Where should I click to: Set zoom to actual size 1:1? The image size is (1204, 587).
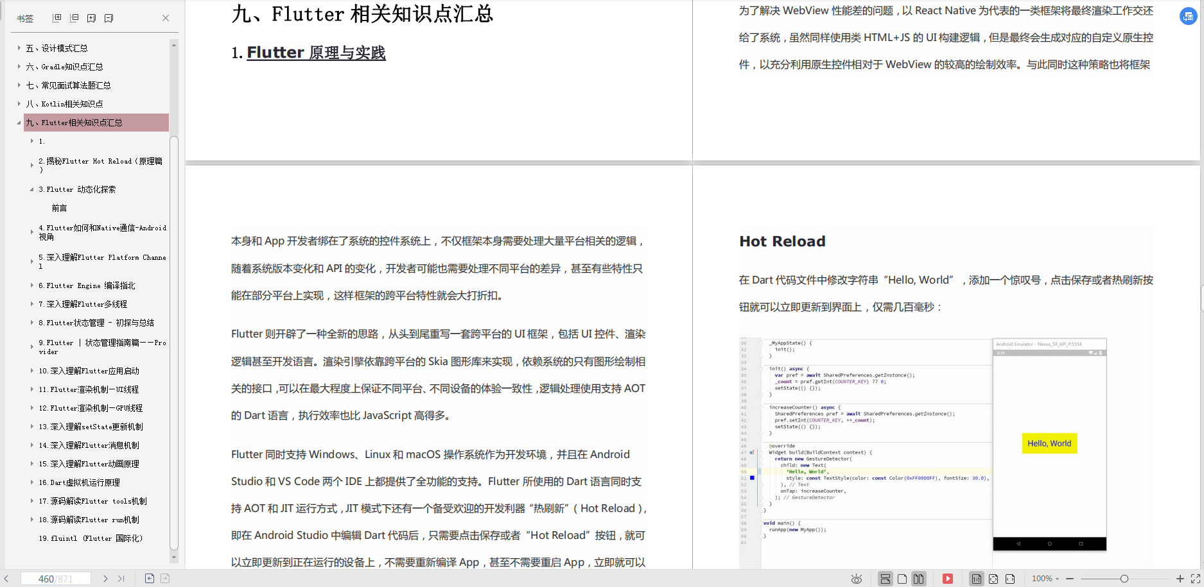(976, 578)
